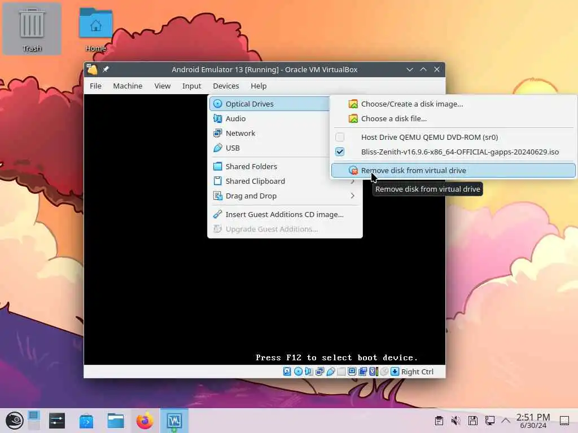Click the pin window icon in title bar
This screenshot has width=578, height=433.
point(106,69)
